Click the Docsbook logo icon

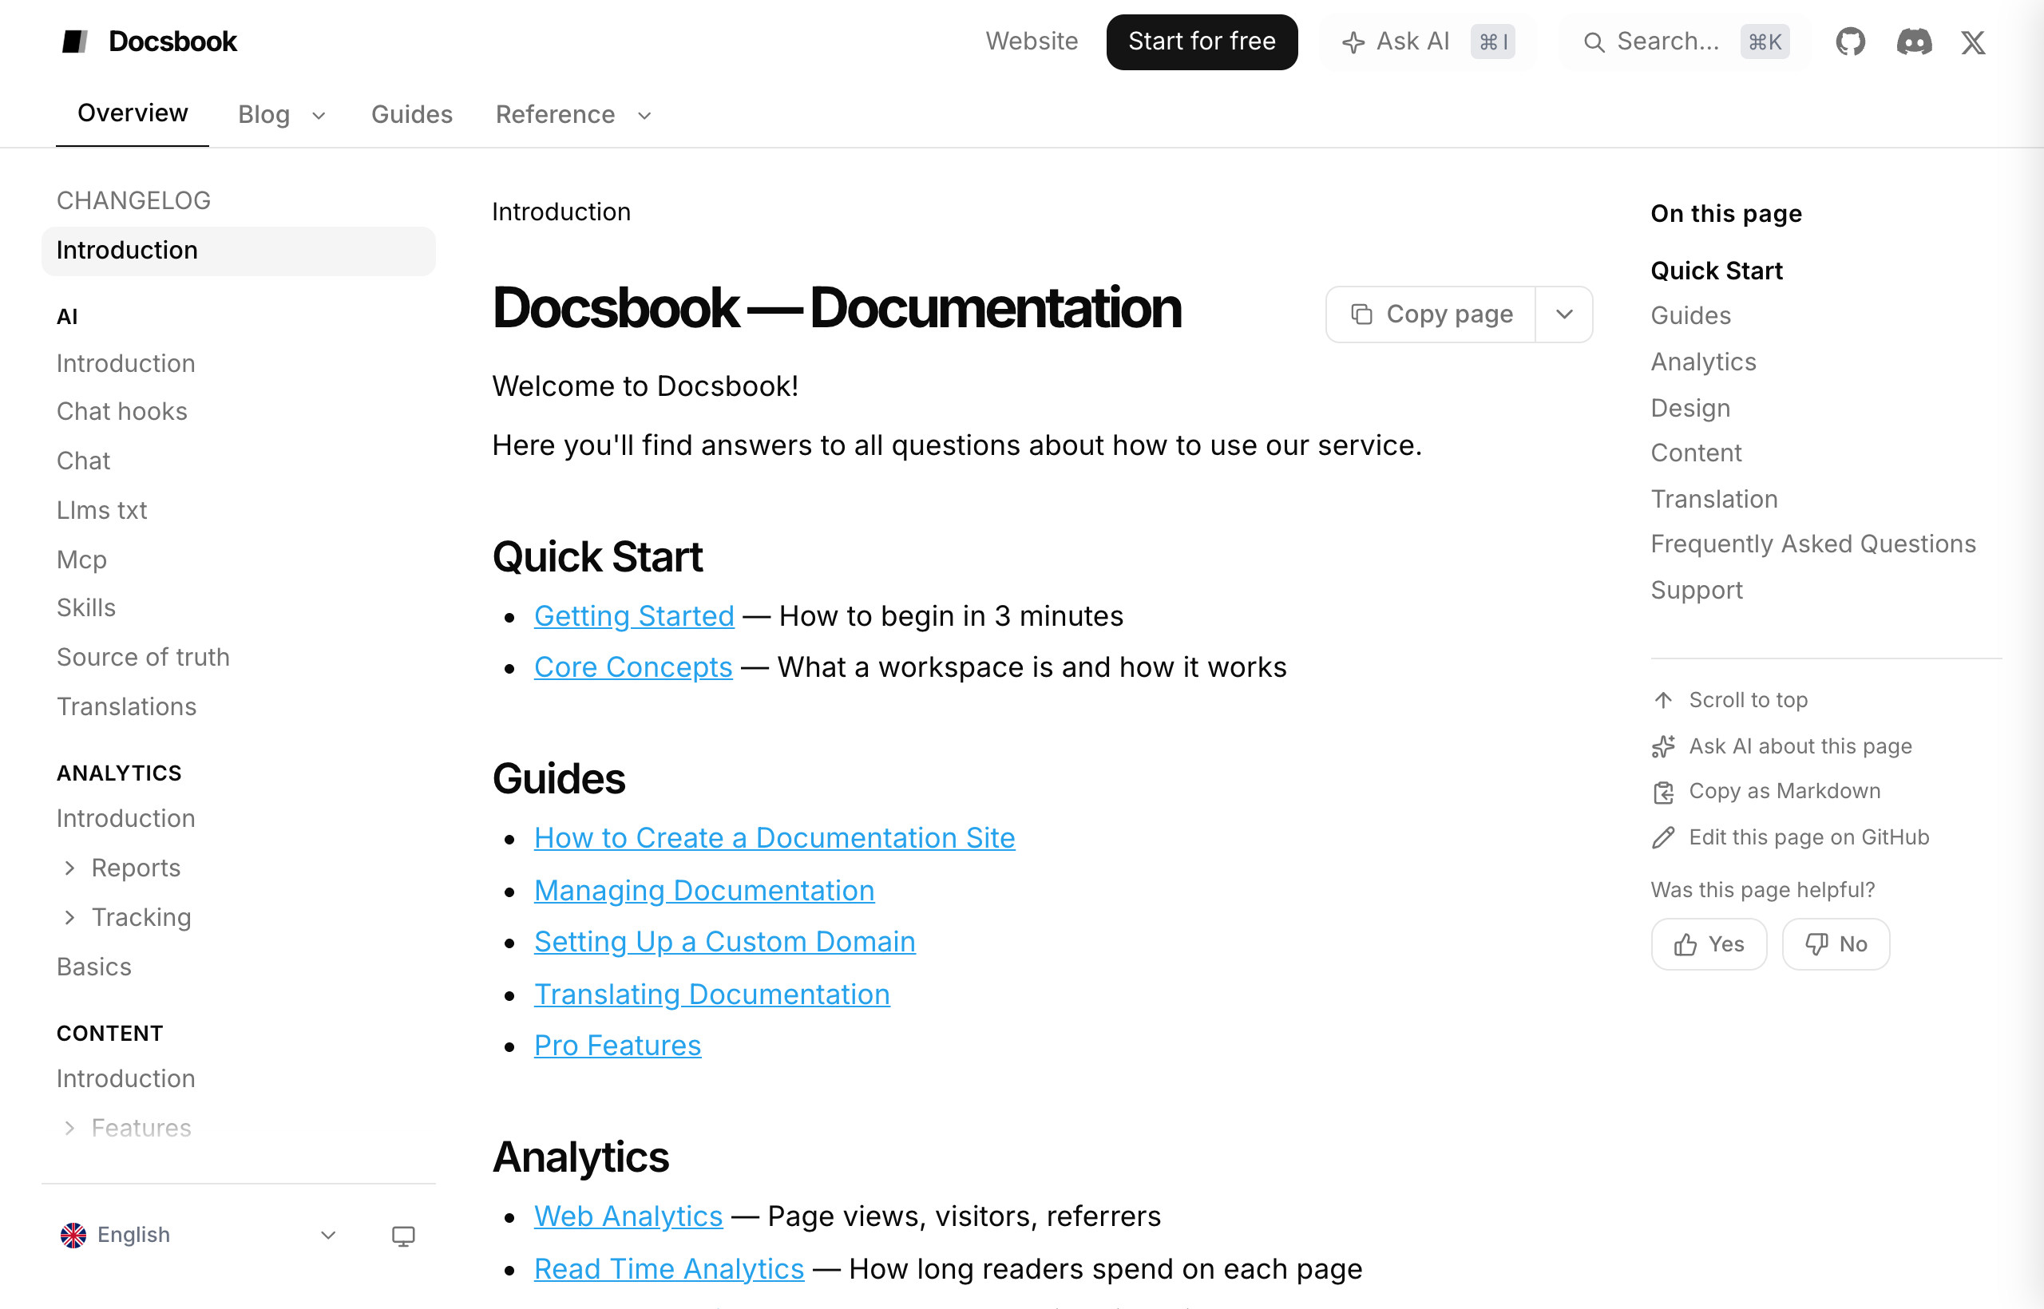pyautogui.click(x=75, y=42)
